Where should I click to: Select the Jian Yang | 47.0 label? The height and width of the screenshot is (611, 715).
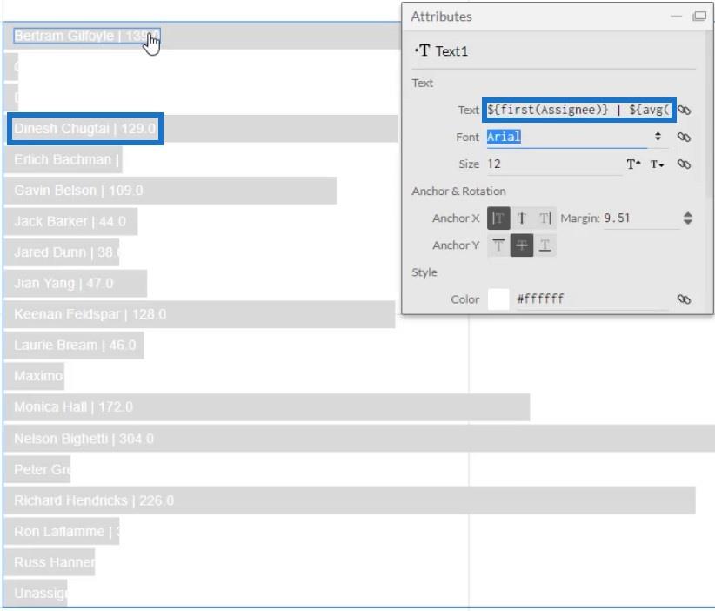(x=63, y=284)
